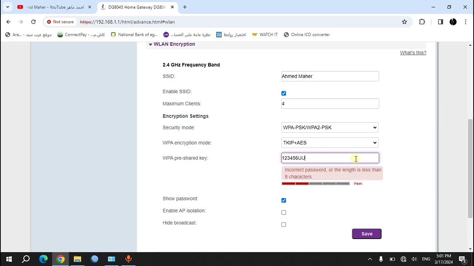Open the ConnectPay bookmark

coord(81,35)
